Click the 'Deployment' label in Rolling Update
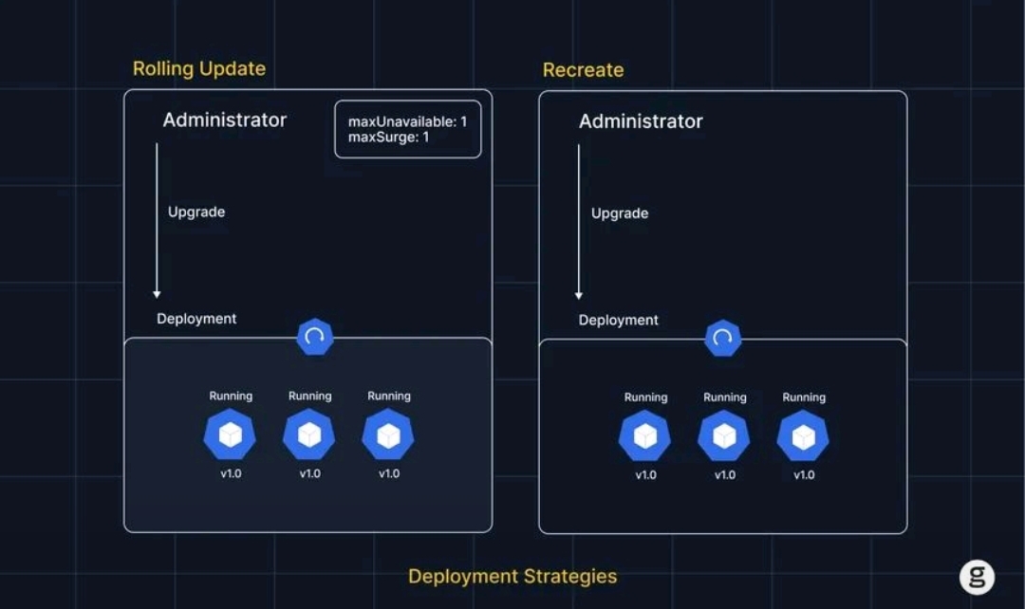 click(x=196, y=319)
